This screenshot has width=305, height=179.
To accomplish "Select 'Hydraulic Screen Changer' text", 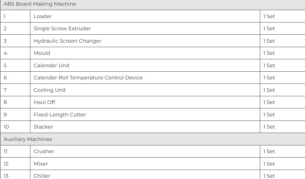I will pyautogui.click(x=67, y=41).
